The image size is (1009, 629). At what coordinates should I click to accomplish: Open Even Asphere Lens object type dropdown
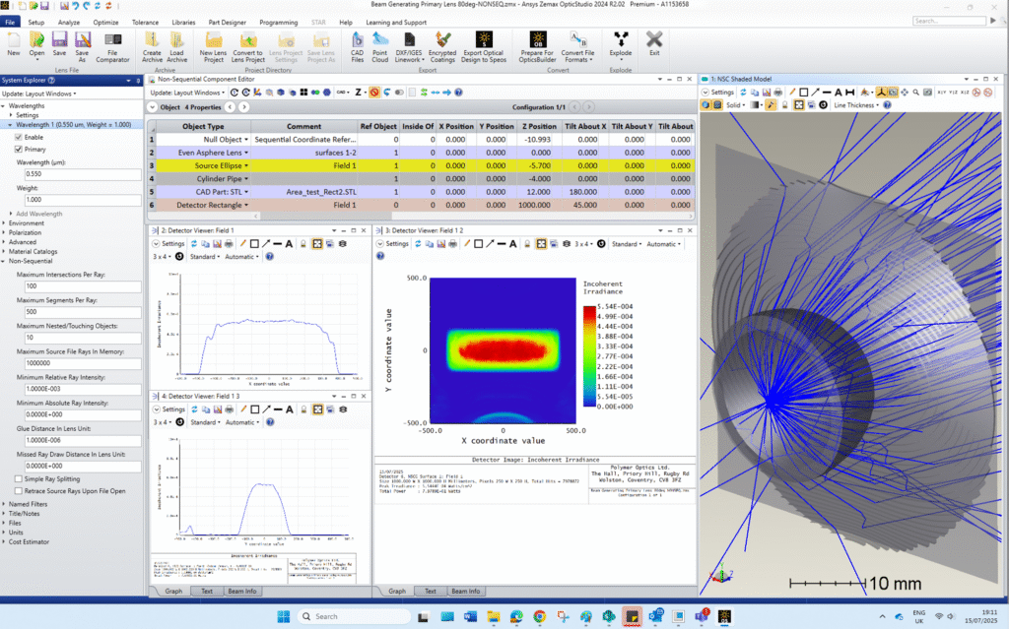[x=245, y=153]
